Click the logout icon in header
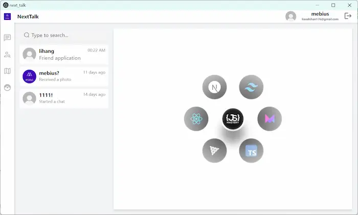Viewport: 358px width, 215px height. (348, 16)
